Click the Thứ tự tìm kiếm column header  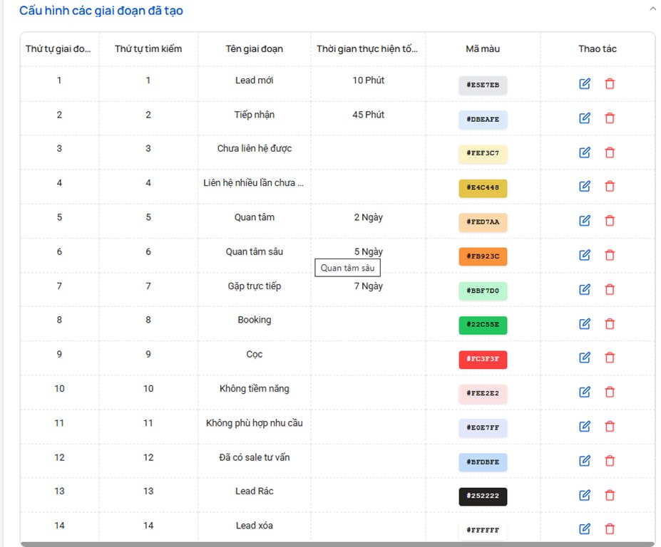tap(148, 49)
